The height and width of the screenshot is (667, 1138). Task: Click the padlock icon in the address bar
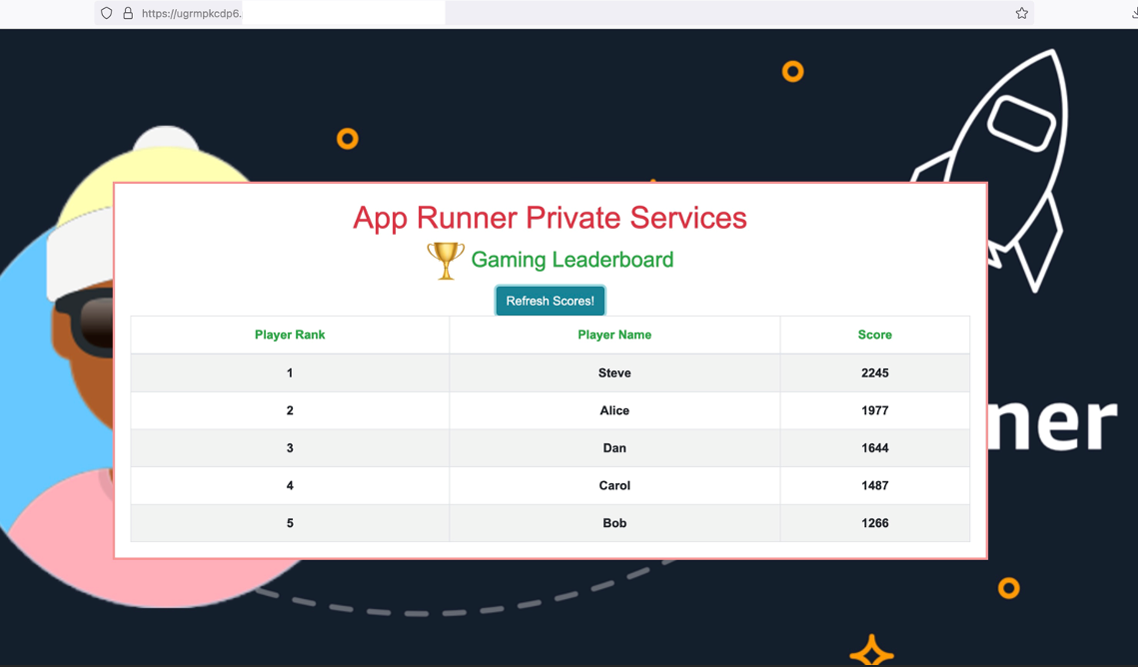[126, 13]
